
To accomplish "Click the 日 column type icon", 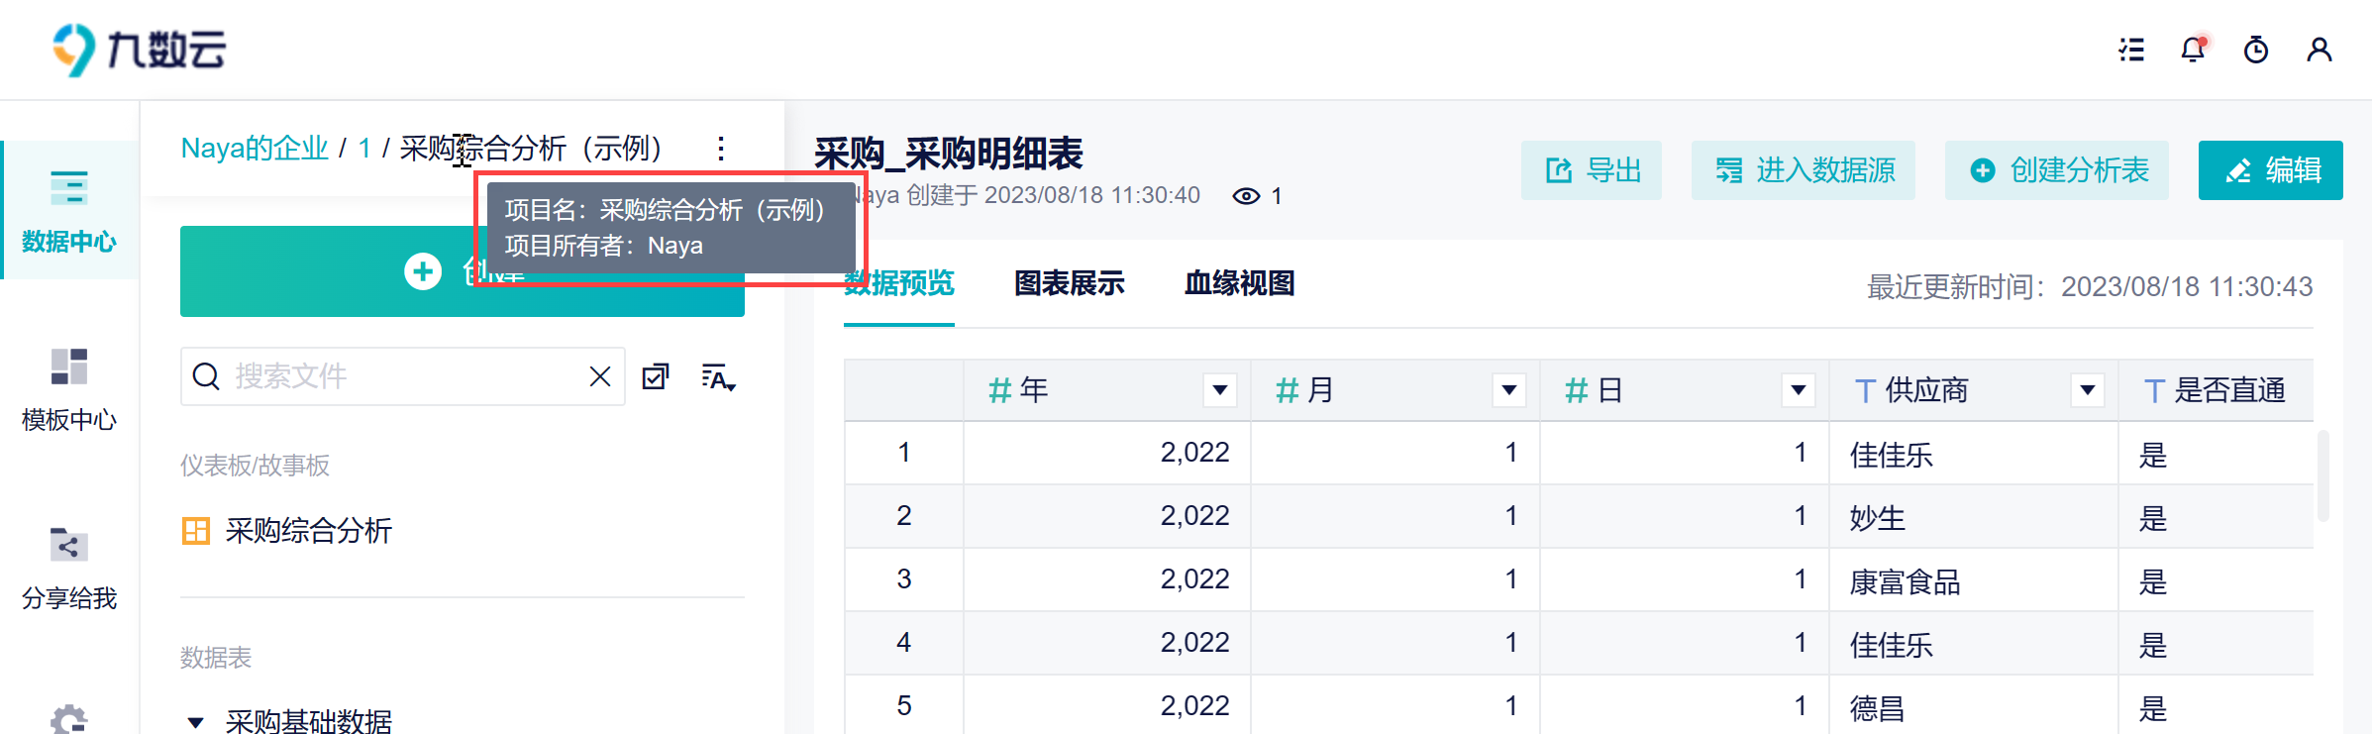I will (x=1577, y=390).
